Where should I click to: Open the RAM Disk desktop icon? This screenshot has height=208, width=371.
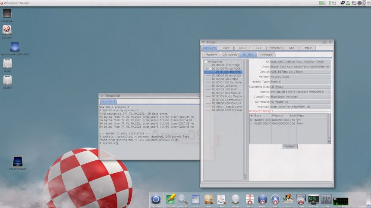[7, 14]
